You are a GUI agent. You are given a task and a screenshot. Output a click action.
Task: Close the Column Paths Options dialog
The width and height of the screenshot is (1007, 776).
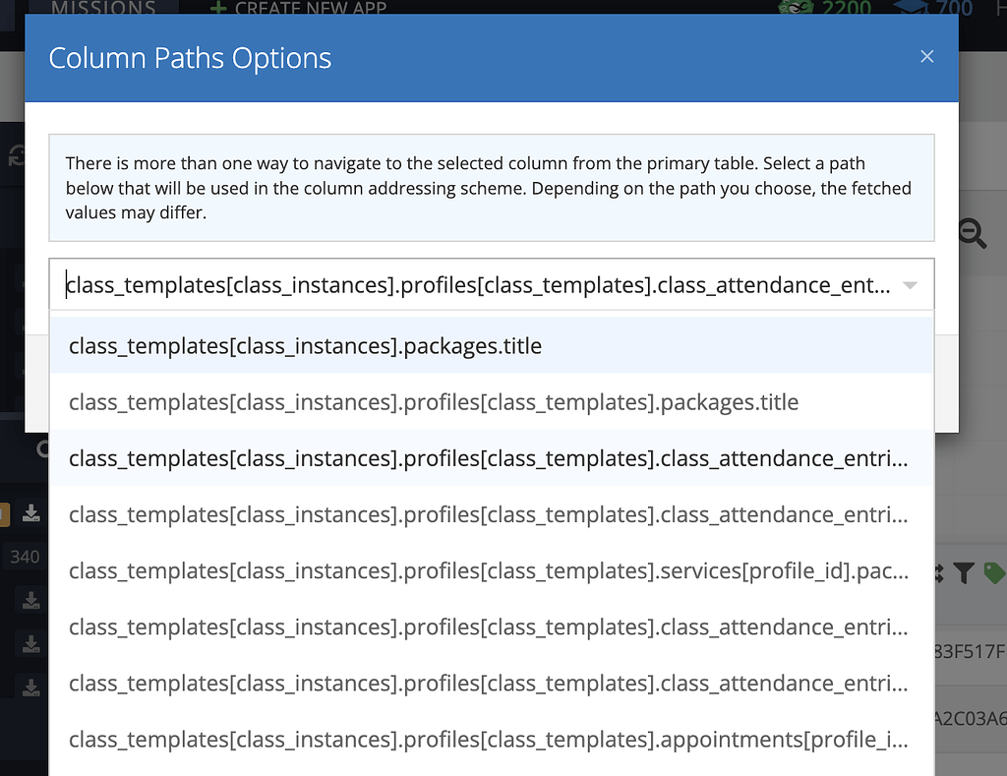point(926,56)
